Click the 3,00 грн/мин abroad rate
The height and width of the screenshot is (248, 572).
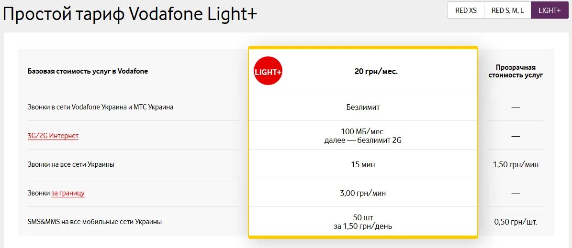pyautogui.click(x=363, y=193)
